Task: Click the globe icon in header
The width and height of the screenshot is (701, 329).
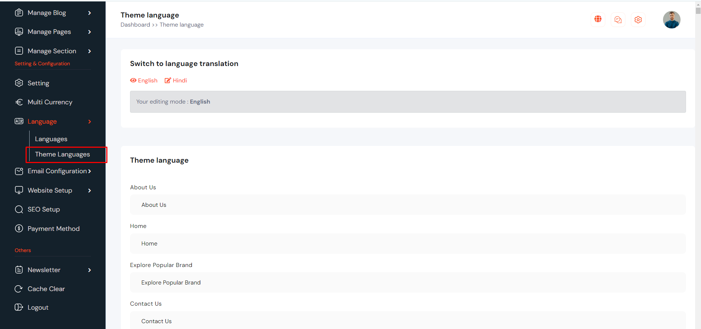Action: (598, 19)
